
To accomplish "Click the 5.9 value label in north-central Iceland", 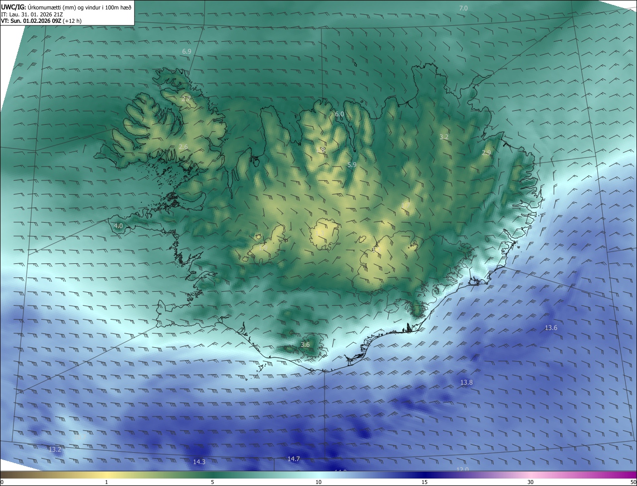I will pos(352,165).
